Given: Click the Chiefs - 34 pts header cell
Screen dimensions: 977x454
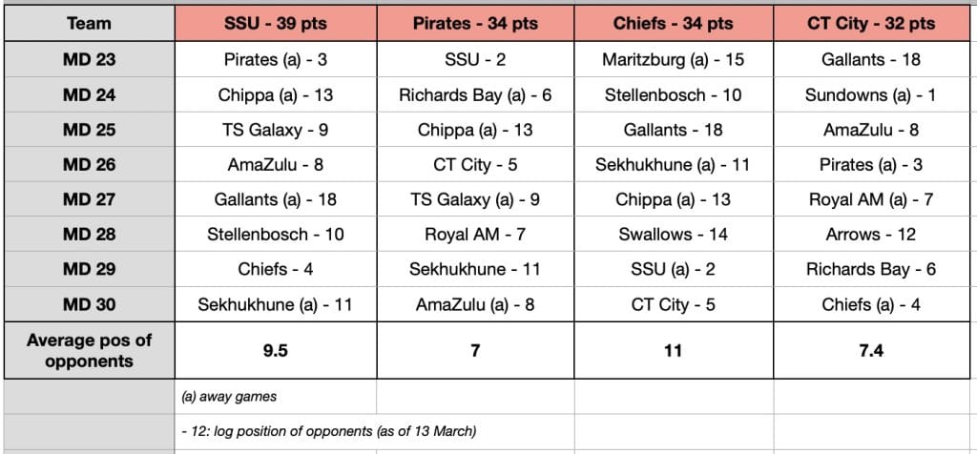Looking at the screenshot, I should point(674,24).
